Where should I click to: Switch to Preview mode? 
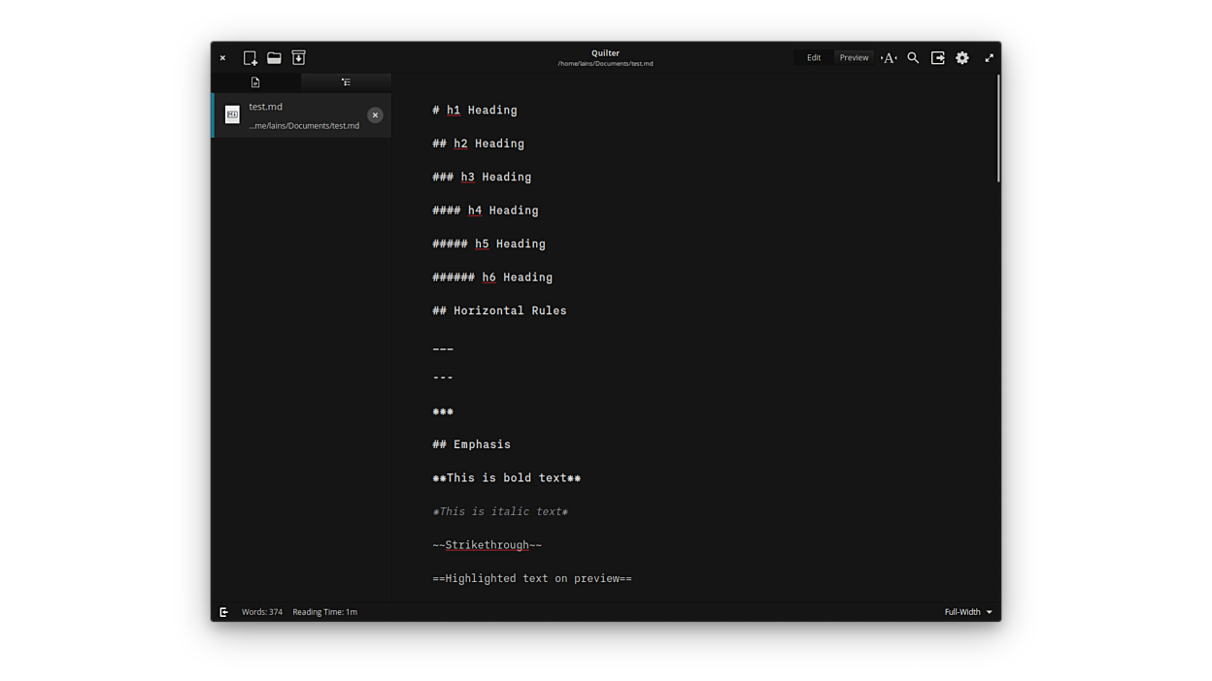point(854,58)
